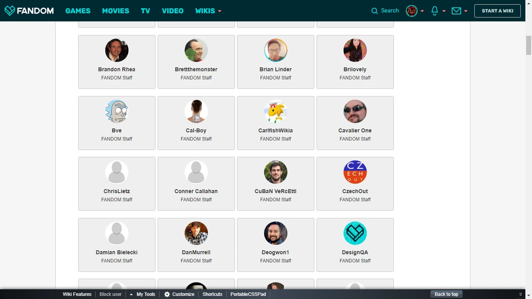Image resolution: width=532 pixels, height=299 pixels.
Task: Click your profile avatar icon
Action: (x=412, y=10)
